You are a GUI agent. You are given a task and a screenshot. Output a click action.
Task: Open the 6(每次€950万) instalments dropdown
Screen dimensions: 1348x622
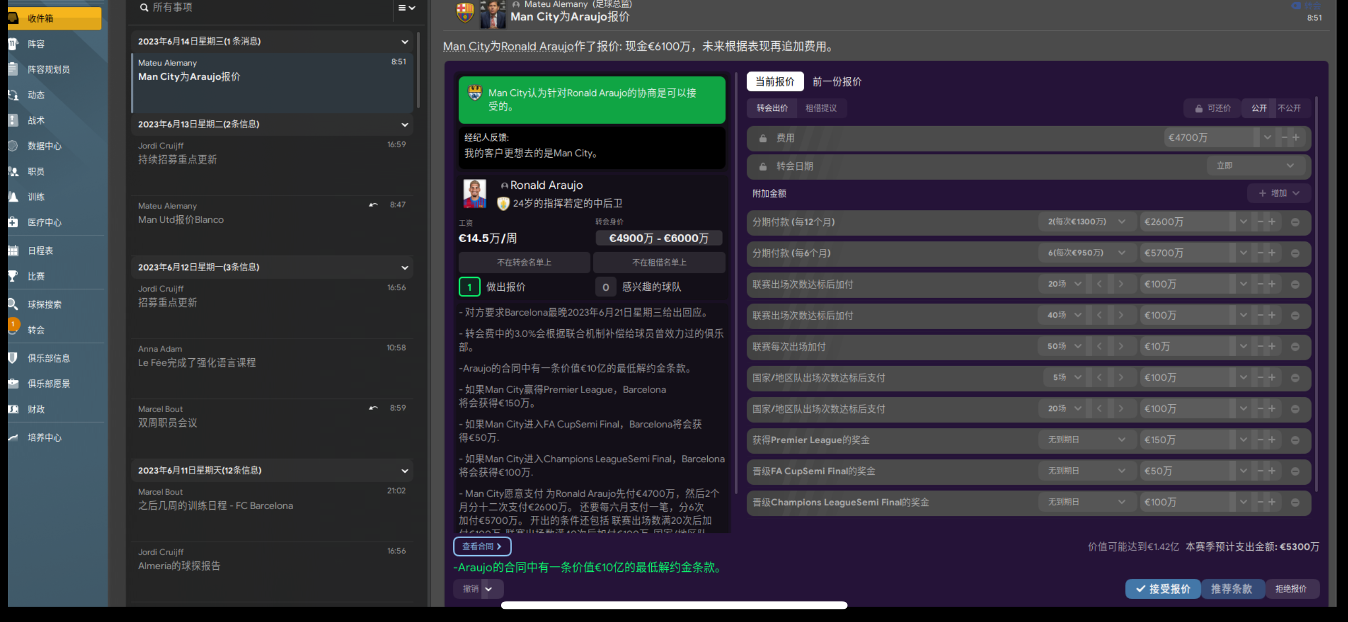(x=1086, y=253)
